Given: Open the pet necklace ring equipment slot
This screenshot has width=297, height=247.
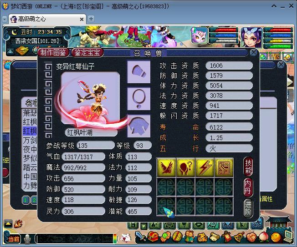Looking at the screenshot, I should click(138, 99).
